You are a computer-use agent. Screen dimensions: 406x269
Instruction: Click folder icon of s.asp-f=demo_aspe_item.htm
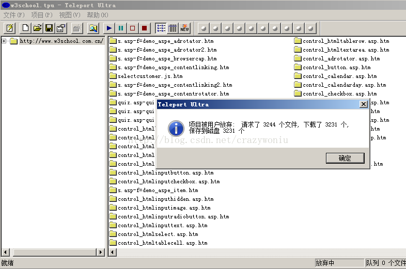pyautogui.click(x=113, y=190)
